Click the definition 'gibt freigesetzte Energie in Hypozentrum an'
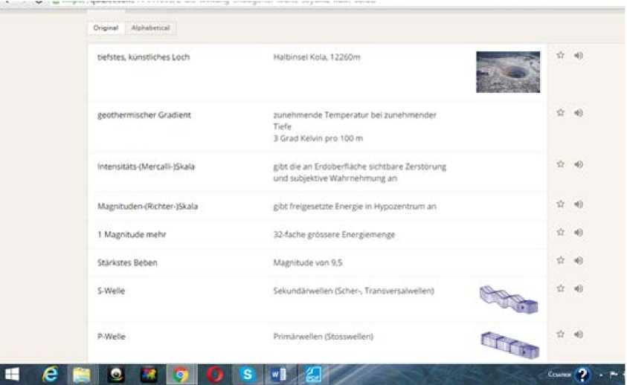Image resolution: width=627 pixels, height=385 pixels. tap(355, 207)
